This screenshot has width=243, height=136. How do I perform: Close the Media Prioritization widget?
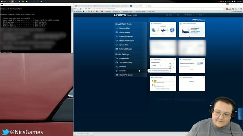click(204, 77)
